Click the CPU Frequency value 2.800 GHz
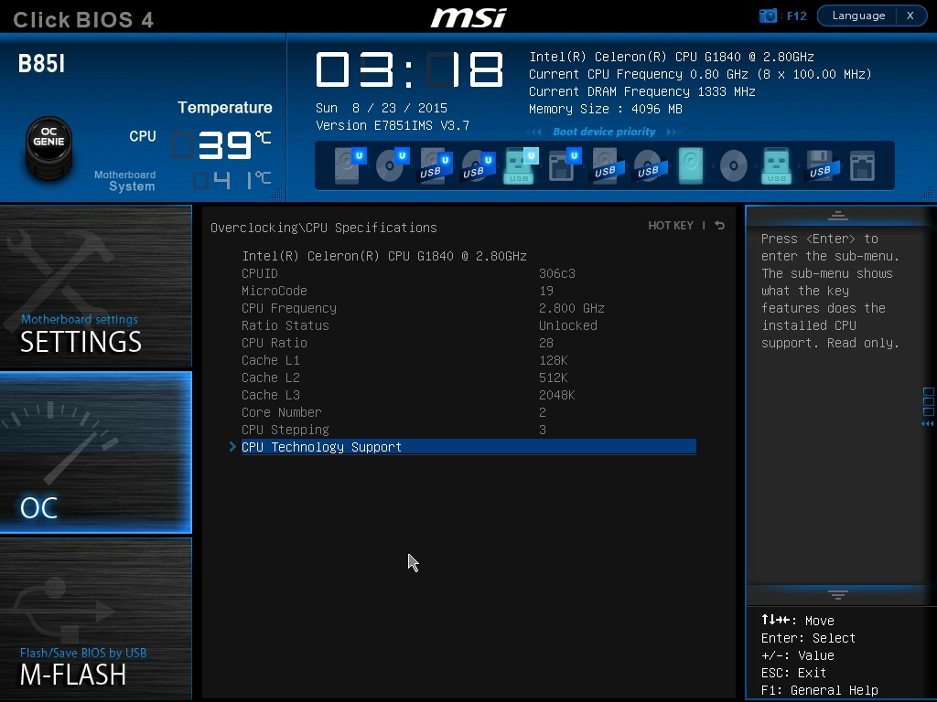 coord(571,308)
